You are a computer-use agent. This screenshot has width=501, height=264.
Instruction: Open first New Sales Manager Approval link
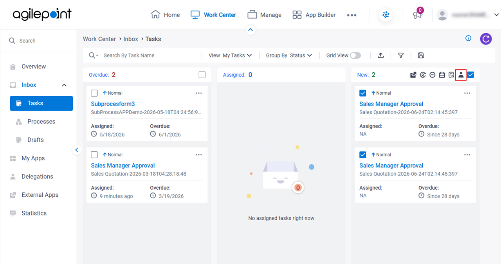click(x=391, y=104)
